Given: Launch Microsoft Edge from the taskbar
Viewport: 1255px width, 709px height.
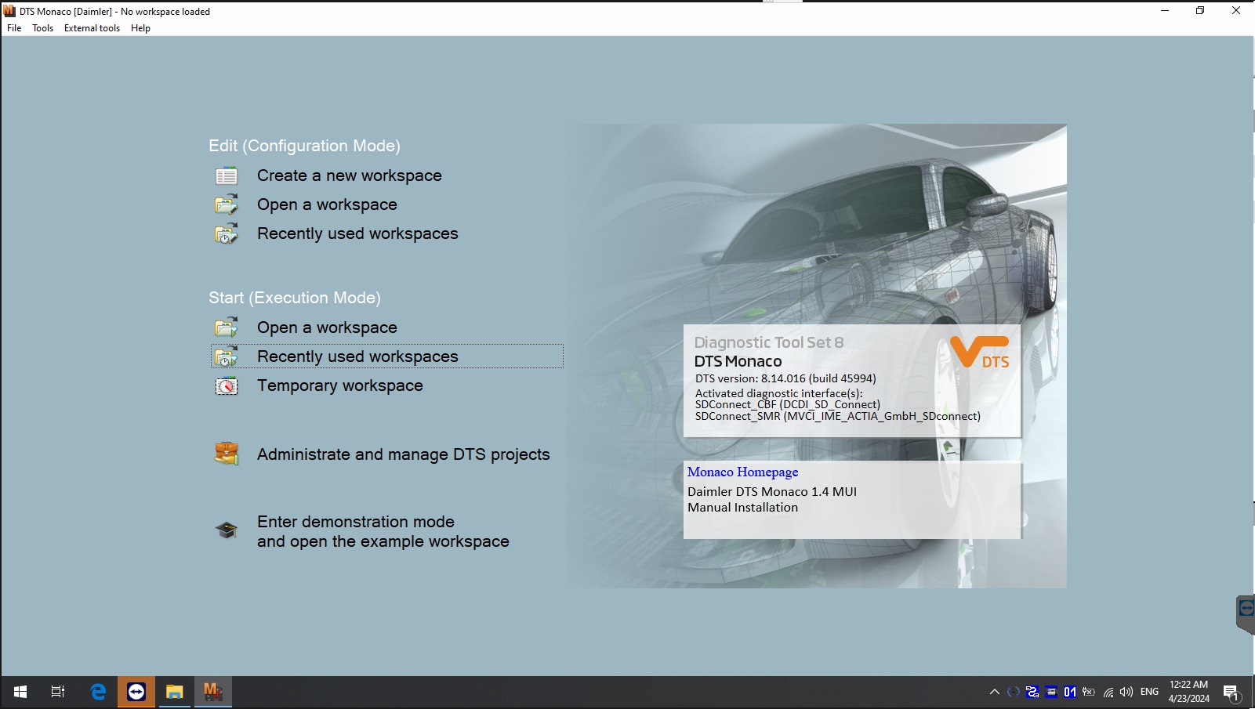Looking at the screenshot, I should [98, 692].
